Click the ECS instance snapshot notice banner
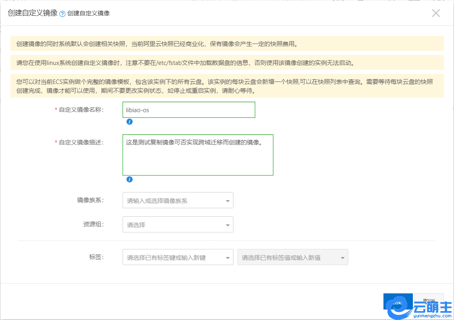The height and width of the screenshot is (320, 454). (x=227, y=86)
